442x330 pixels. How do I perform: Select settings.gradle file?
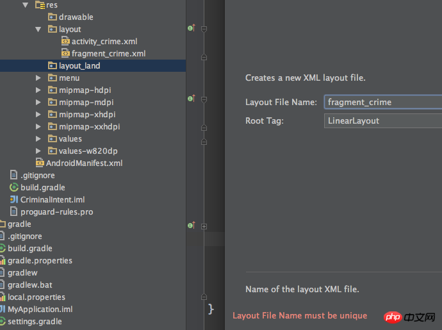[35, 322]
